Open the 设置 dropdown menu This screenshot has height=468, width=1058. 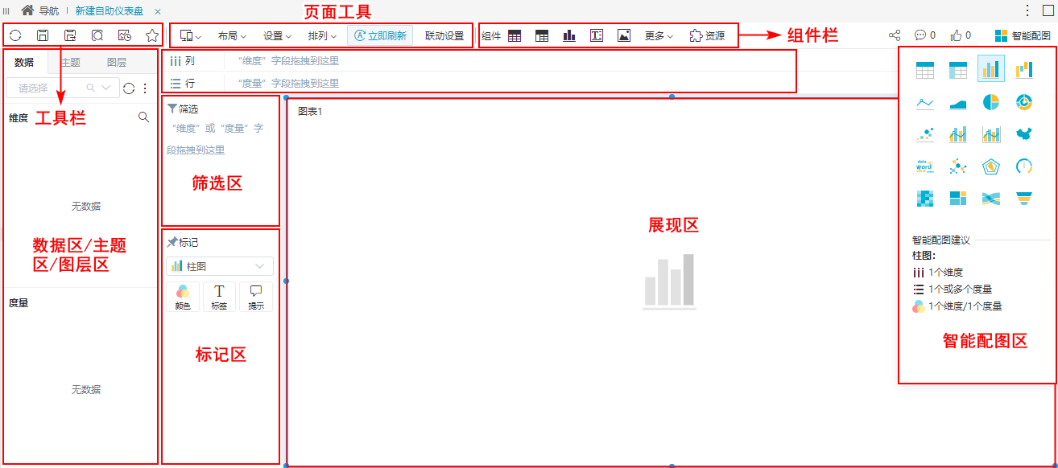tap(277, 36)
